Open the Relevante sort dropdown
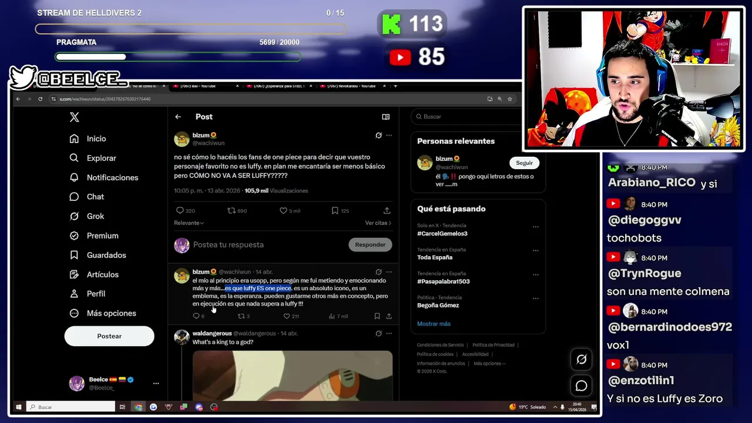752x423 pixels. pyautogui.click(x=189, y=223)
